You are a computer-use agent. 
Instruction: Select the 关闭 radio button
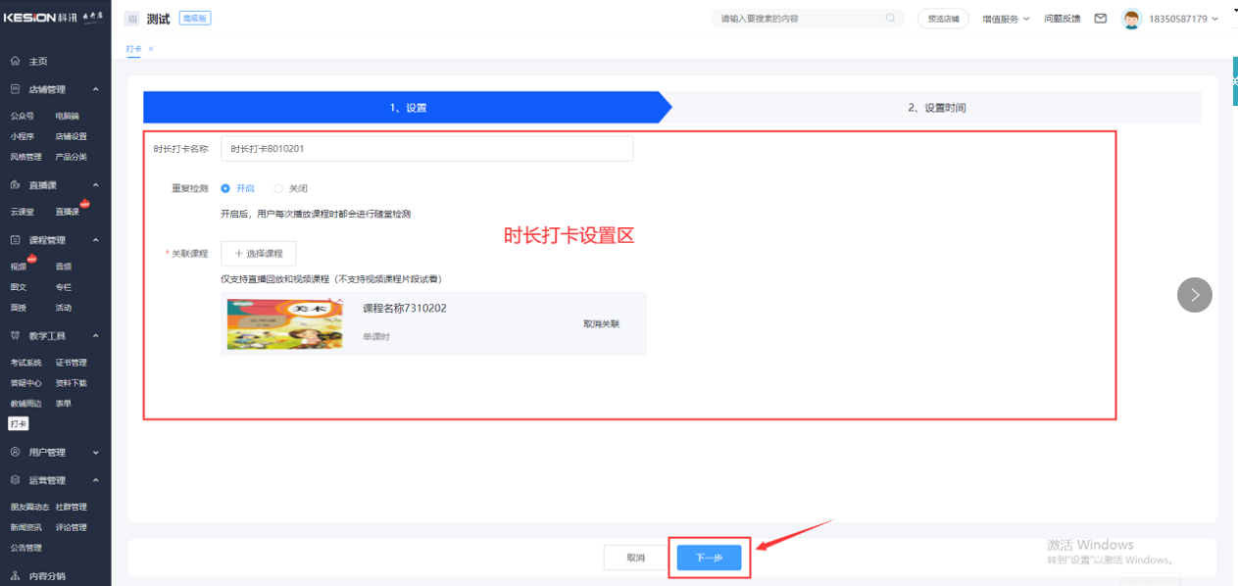[278, 188]
